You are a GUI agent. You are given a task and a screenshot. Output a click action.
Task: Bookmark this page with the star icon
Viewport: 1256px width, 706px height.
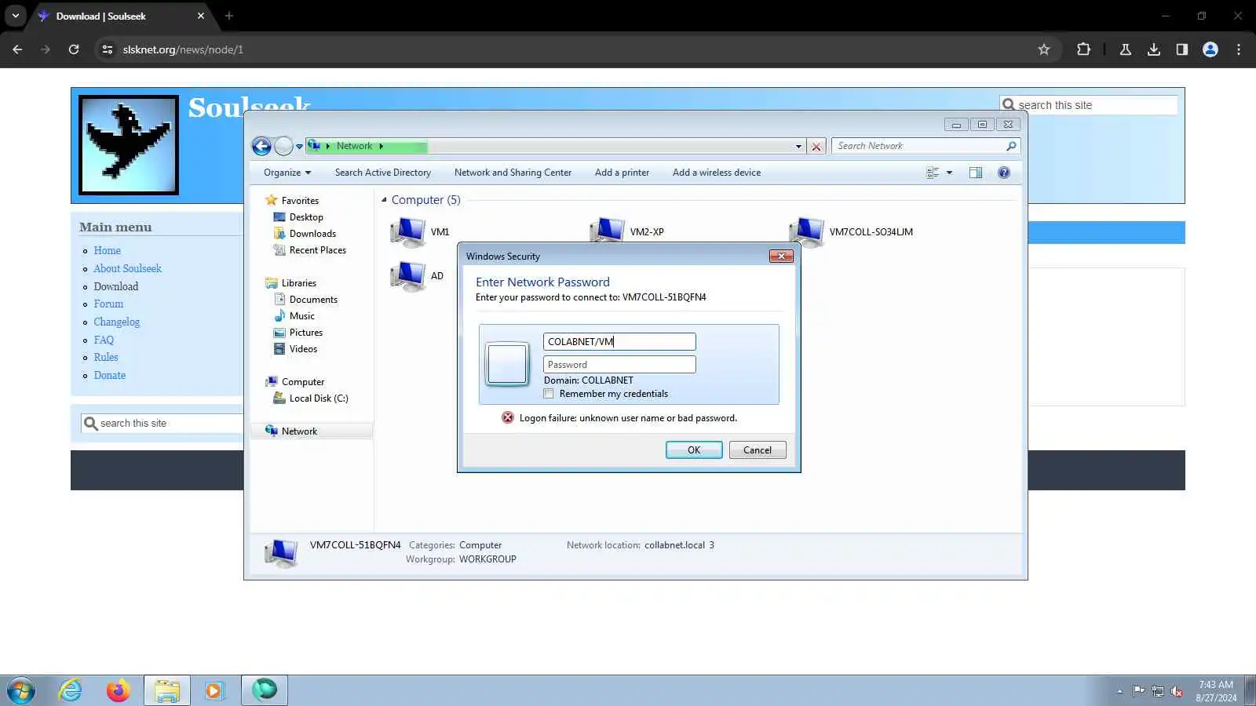1044,49
